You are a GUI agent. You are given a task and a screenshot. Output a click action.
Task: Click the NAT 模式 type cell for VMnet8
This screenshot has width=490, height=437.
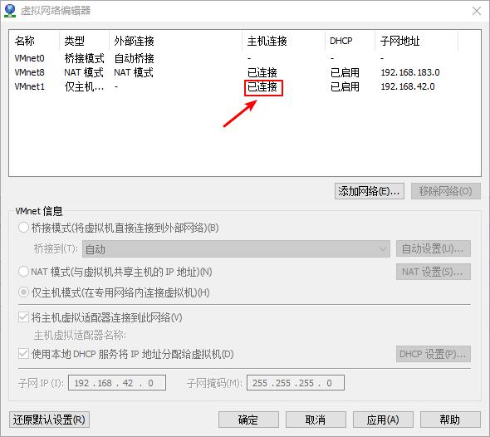pyautogui.click(x=83, y=72)
